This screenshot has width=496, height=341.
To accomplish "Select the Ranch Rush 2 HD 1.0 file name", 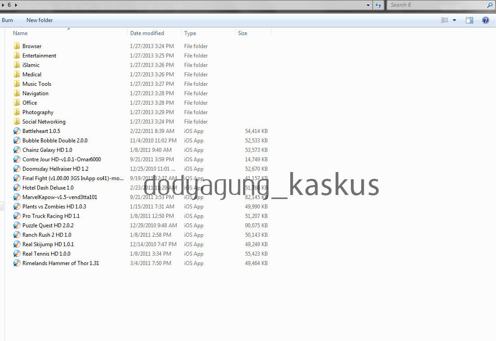I will click(x=47, y=235).
